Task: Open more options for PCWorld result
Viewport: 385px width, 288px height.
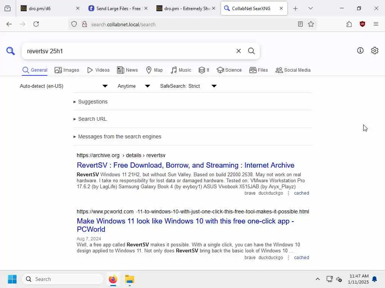Action: 288,258
